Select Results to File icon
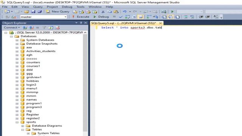The height and width of the screenshot is (136, 242). coord(177,17)
